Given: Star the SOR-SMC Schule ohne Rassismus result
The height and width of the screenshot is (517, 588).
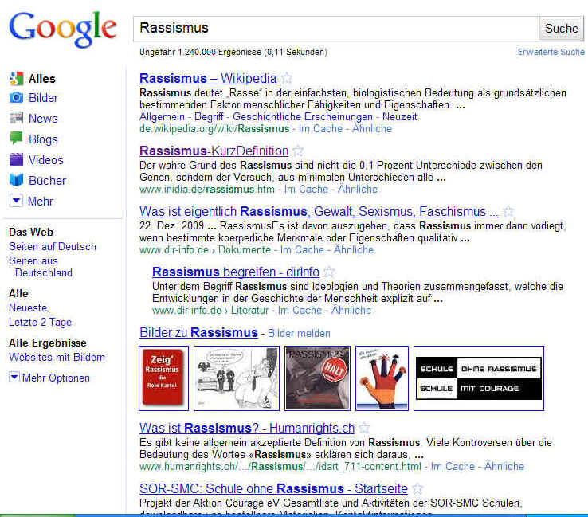Looking at the screenshot, I should point(417,488).
